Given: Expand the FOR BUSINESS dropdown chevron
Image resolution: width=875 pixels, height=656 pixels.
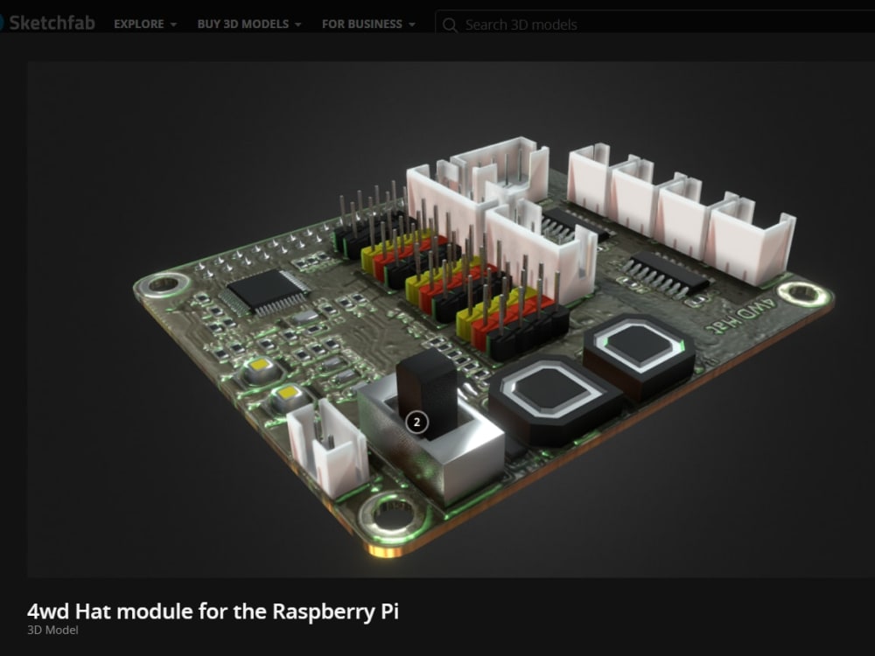Looking at the screenshot, I should [x=410, y=25].
